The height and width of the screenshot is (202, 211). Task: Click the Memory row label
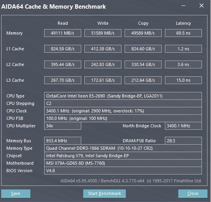tap(15, 33)
